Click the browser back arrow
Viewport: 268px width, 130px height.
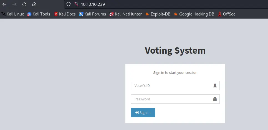4,4
